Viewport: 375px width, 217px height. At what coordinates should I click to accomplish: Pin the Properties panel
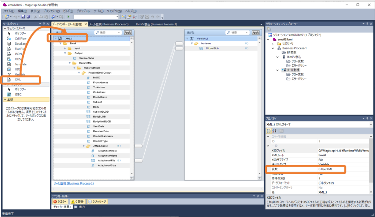pos(367,119)
